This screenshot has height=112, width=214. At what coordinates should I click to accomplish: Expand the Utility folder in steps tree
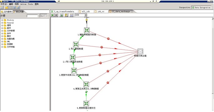(x=2, y=20)
